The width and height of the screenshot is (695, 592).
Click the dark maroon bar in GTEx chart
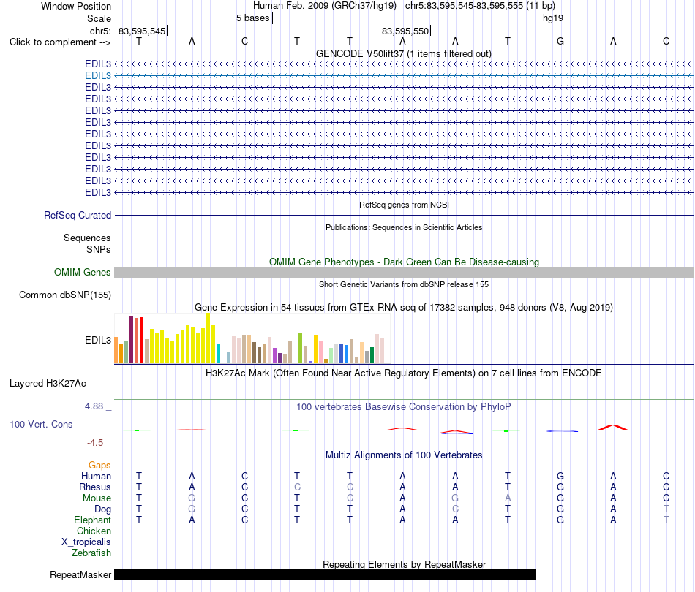pyautogui.click(x=131, y=340)
